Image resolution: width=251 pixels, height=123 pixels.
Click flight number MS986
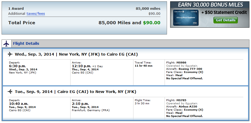point(181,62)
